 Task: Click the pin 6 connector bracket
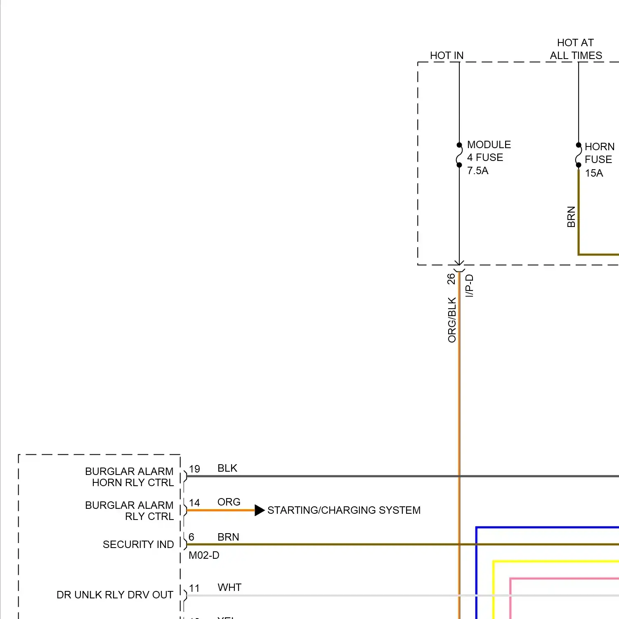coord(185,544)
